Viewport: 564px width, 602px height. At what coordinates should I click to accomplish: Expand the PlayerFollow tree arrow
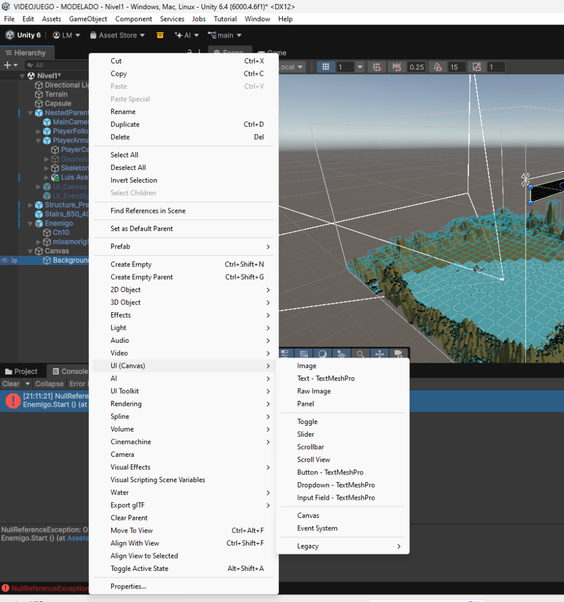(38, 131)
